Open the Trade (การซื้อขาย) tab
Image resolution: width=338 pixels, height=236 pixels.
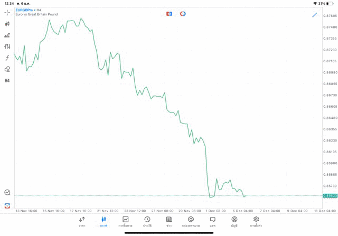pos(125,222)
